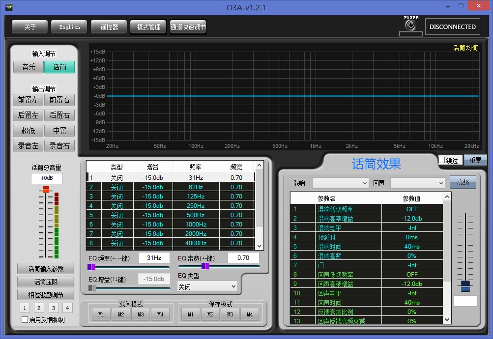Open the 遥控器 remote control panel
This screenshot has height=339, width=493.
(109, 27)
